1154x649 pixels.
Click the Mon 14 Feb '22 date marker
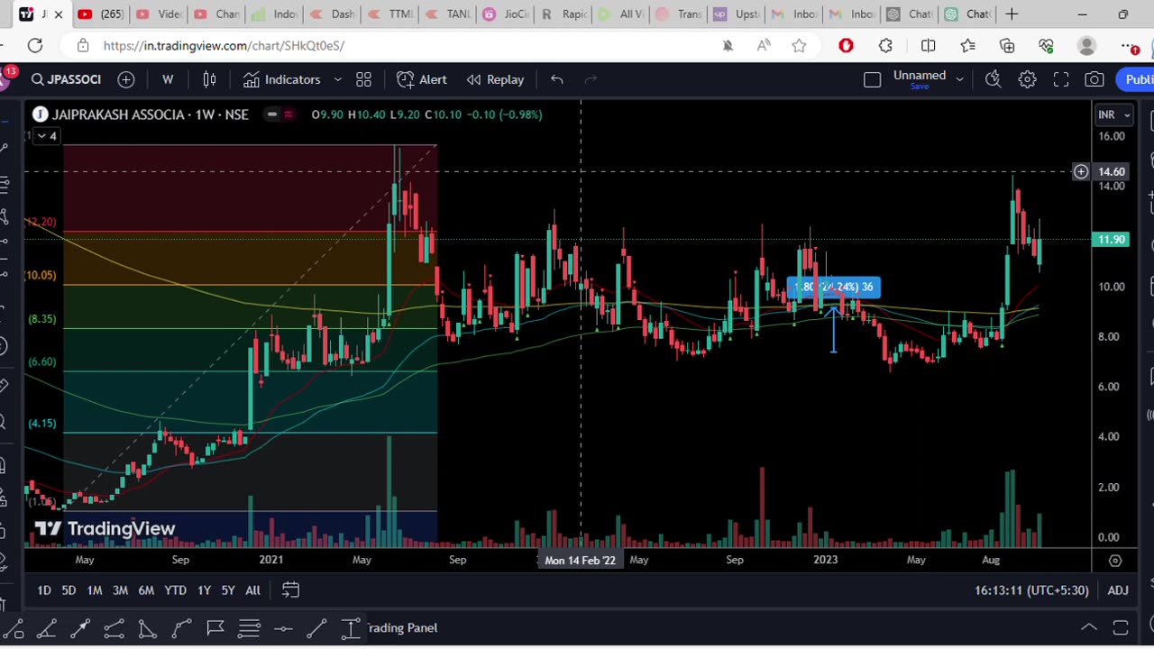pyautogui.click(x=580, y=560)
